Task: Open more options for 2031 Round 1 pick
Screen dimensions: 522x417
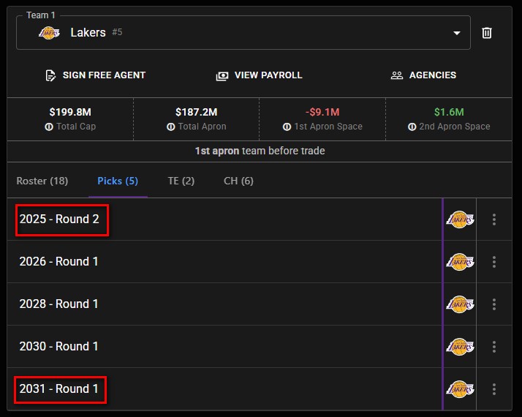Action: click(495, 389)
